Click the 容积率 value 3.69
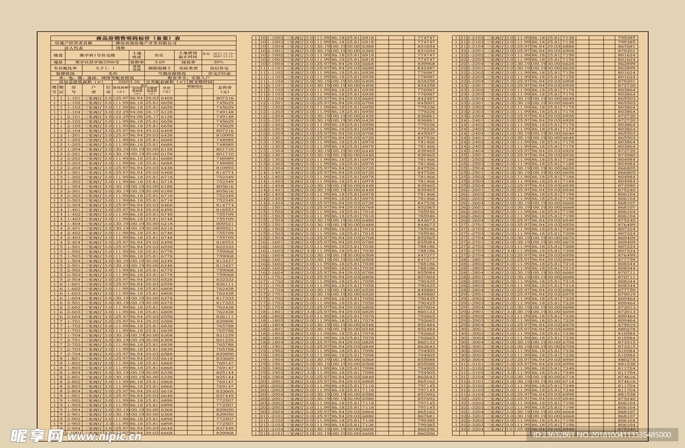Viewport: 685px width, 448px height. tap(159, 62)
